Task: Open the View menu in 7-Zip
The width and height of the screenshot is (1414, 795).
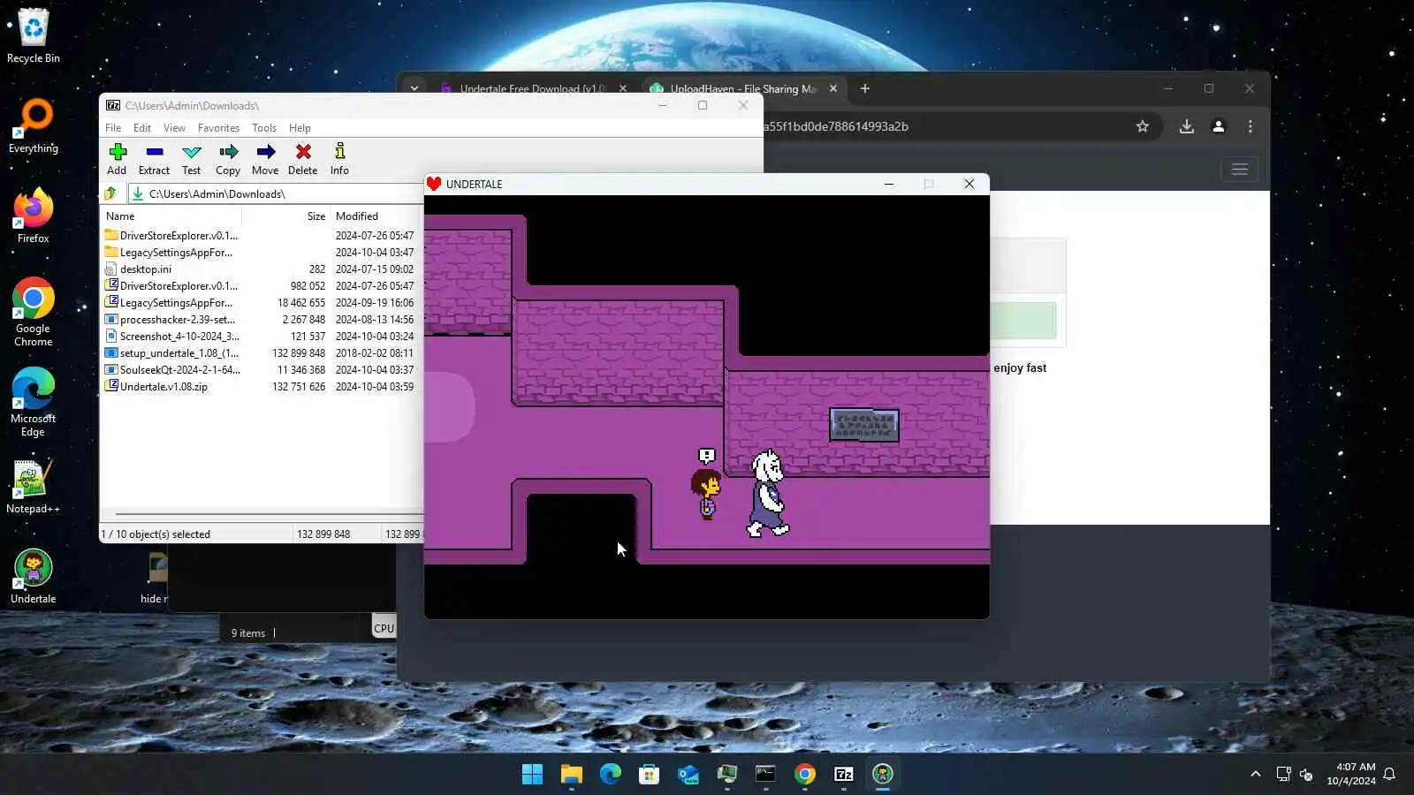Action: point(174,128)
